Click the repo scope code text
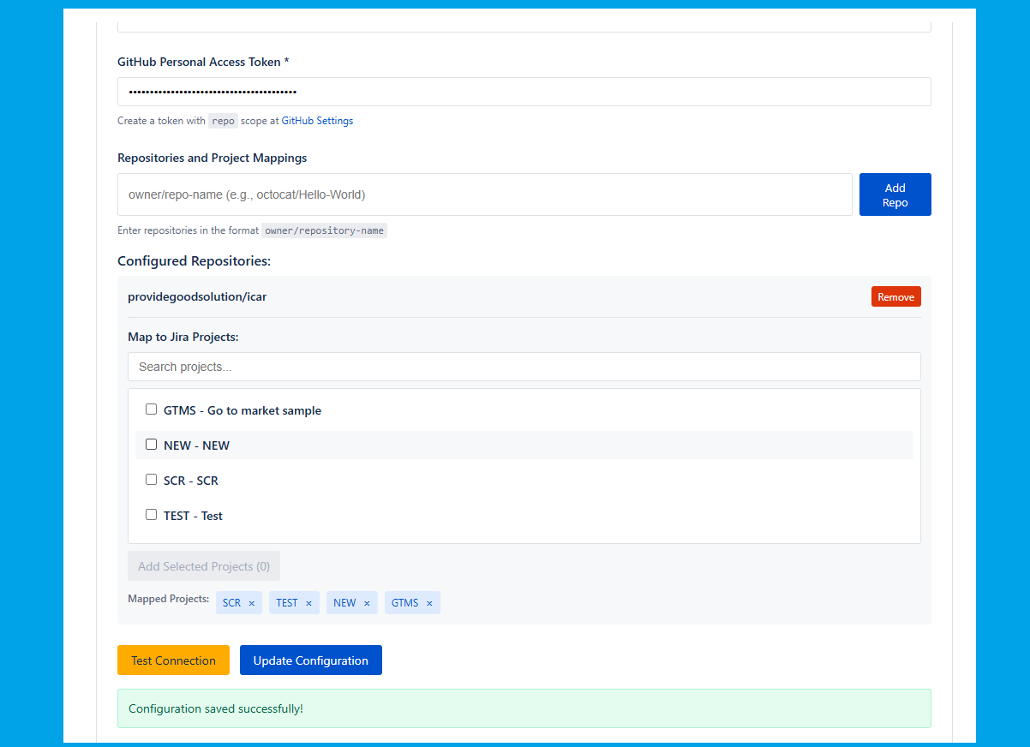The image size is (1030, 747). (224, 121)
